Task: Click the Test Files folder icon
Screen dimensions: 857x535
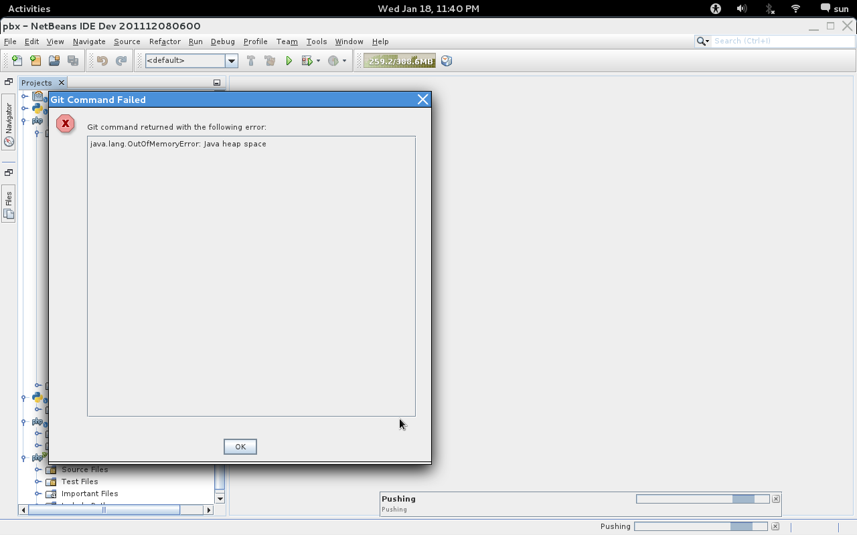Action: (51, 481)
